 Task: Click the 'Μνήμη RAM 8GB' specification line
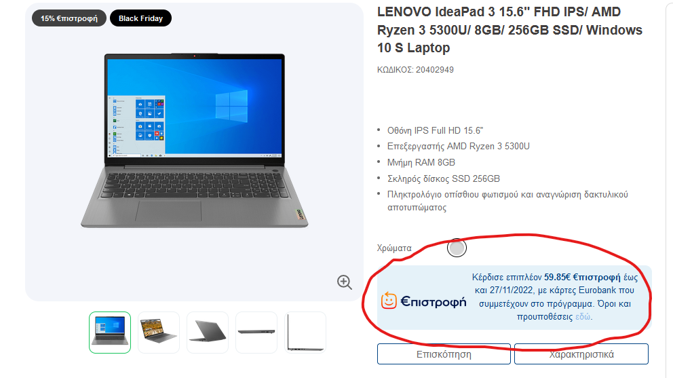[x=421, y=162]
